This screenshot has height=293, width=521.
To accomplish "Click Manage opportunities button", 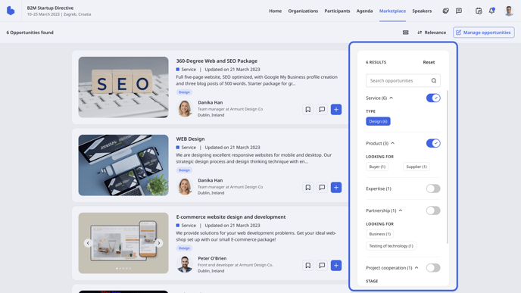I will coord(483,33).
